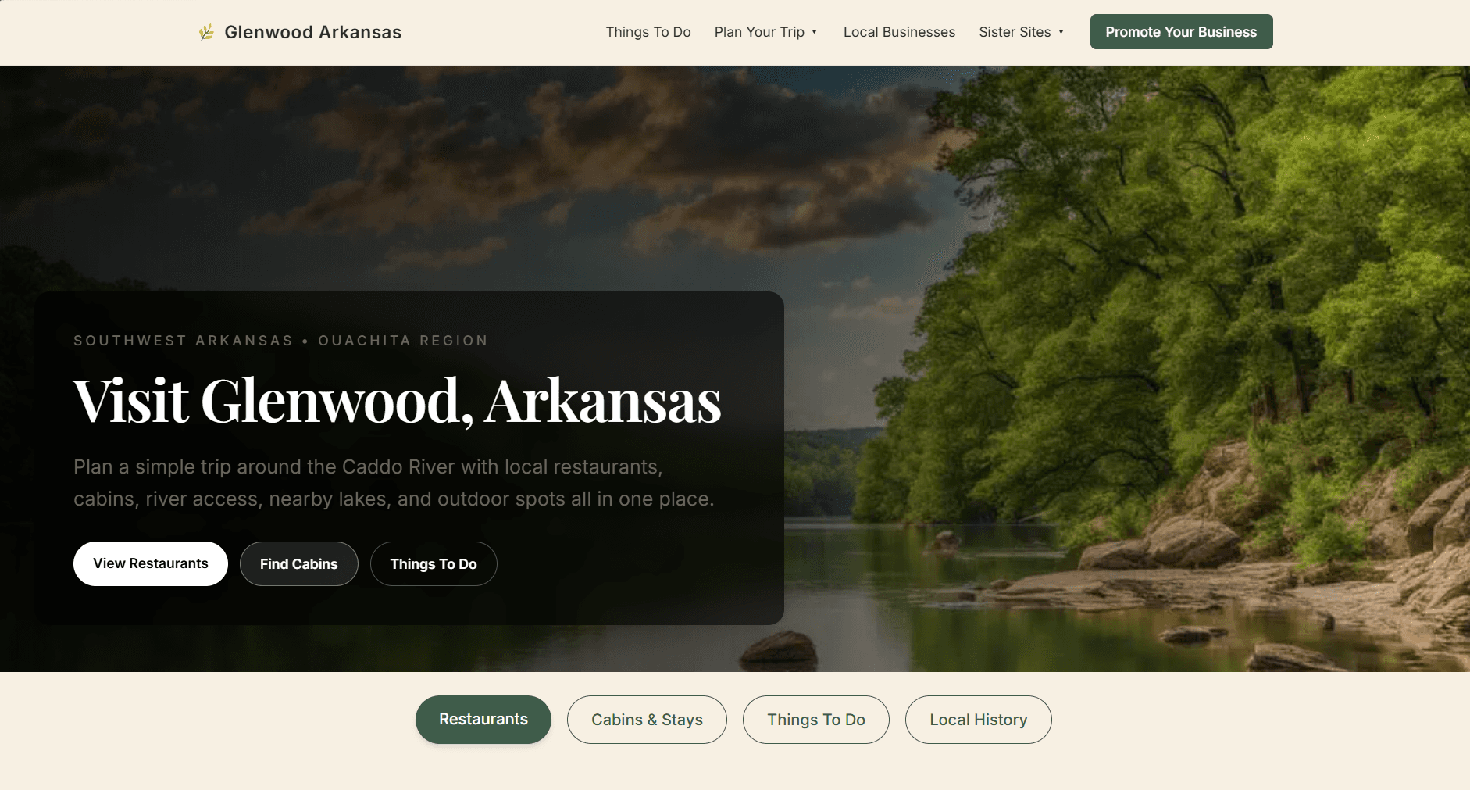The width and height of the screenshot is (1470, 790).
Task: Click the arrow next to Sister Sites
Action: pyautogui.click(x=1061, y=32)
